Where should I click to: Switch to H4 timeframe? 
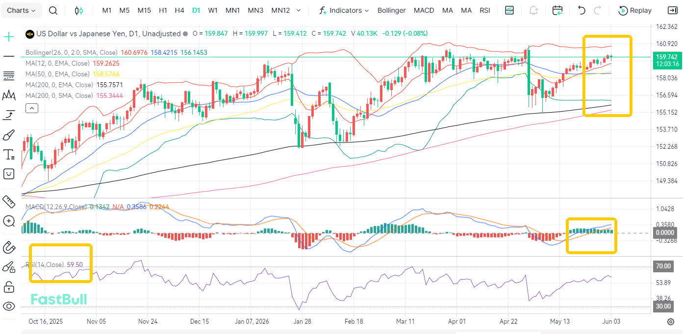179,10
